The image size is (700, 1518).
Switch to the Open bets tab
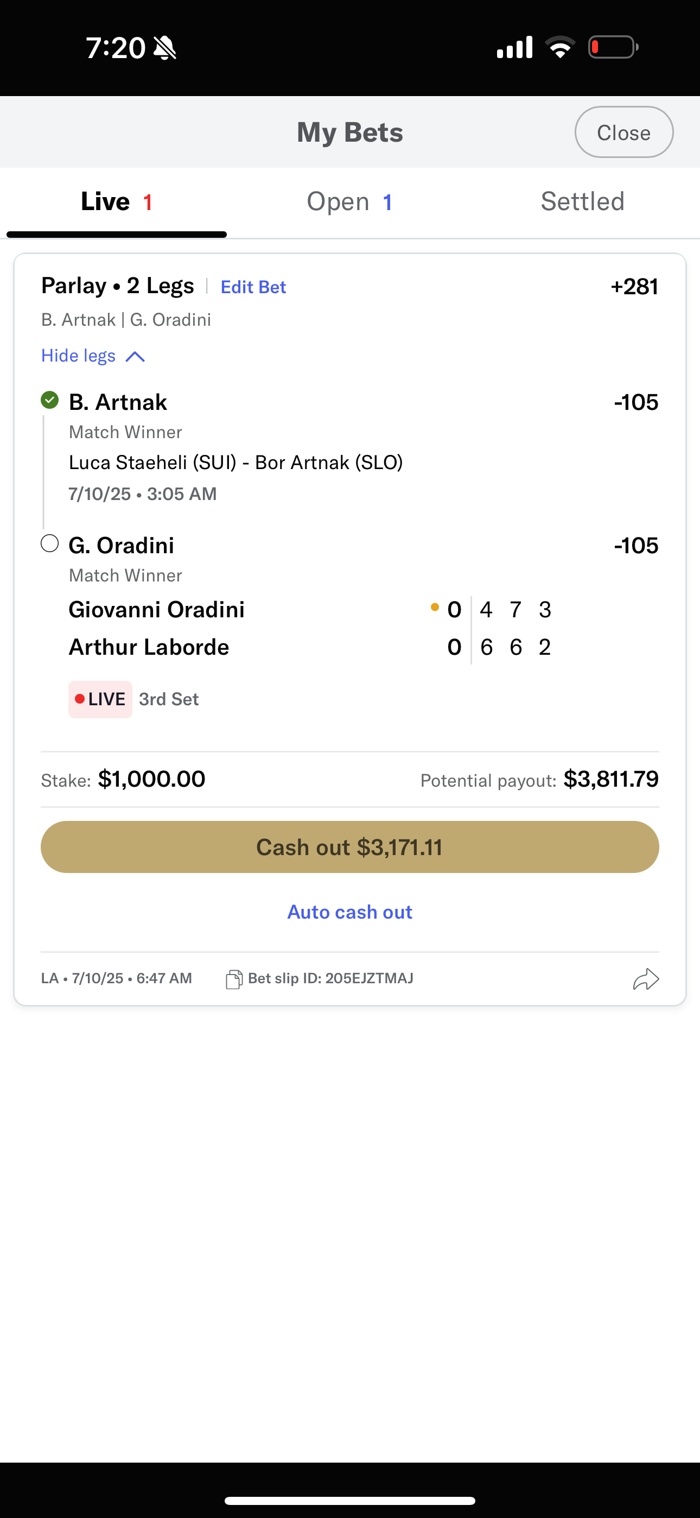click(349, 202)
